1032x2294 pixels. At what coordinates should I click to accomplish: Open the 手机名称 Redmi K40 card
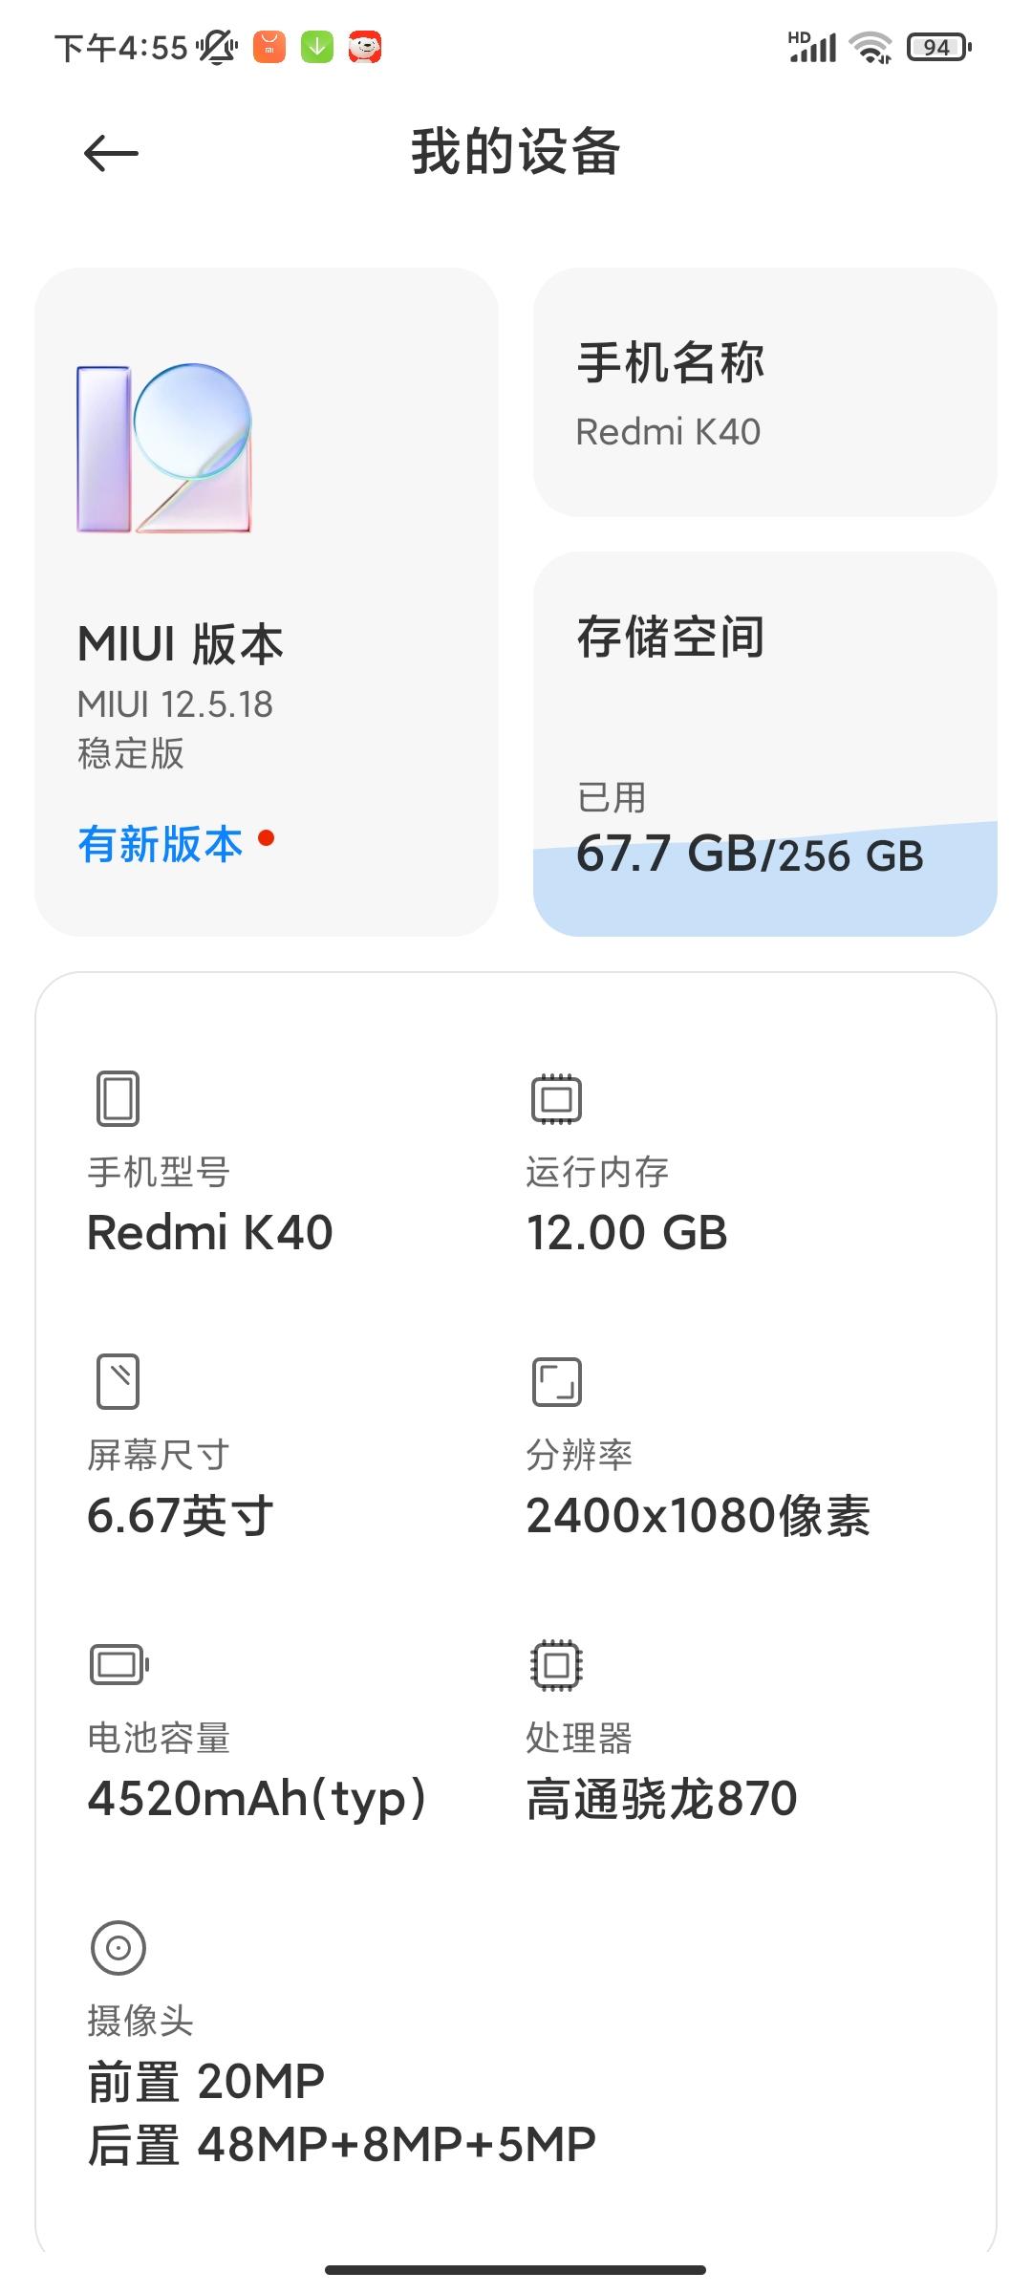[764, 392]
